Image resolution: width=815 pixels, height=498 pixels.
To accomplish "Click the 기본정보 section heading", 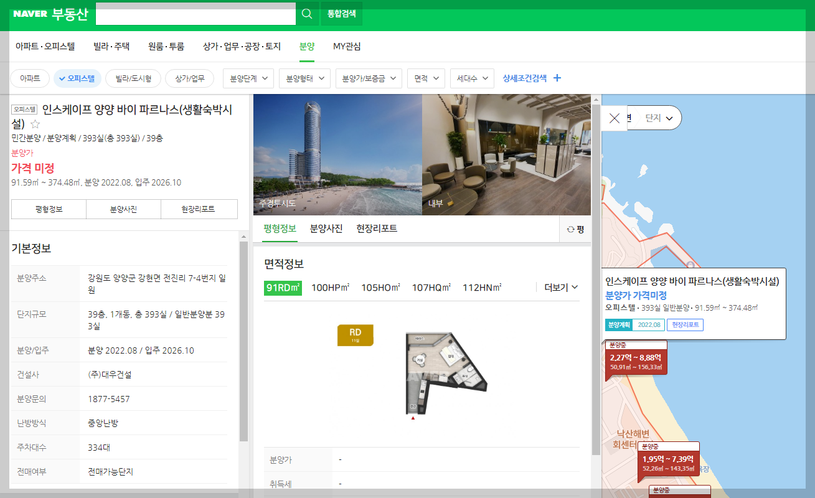I will (x=31, y=248).
